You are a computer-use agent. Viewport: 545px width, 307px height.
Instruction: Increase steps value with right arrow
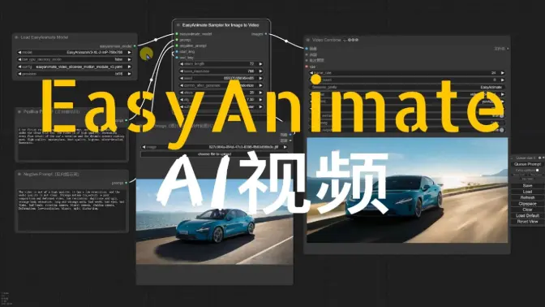point(260,93)
